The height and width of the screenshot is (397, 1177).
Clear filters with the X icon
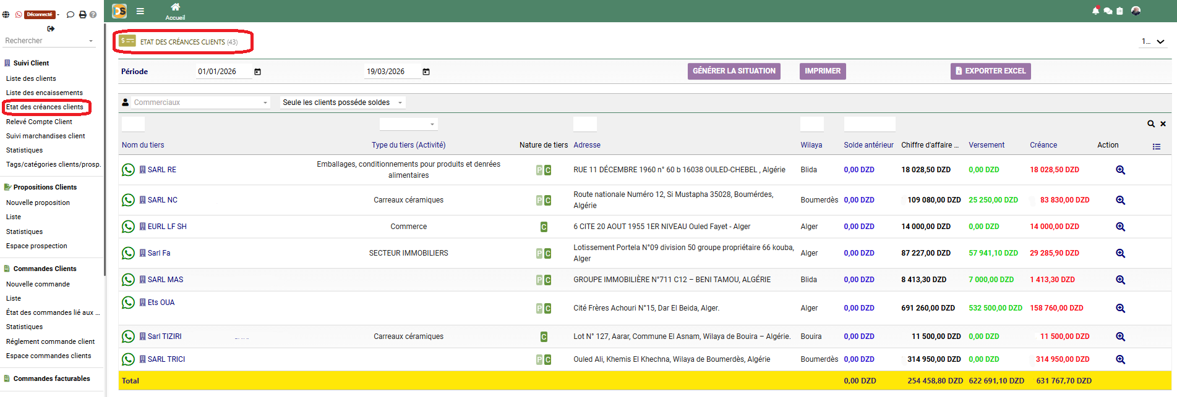click(1163, 124)
